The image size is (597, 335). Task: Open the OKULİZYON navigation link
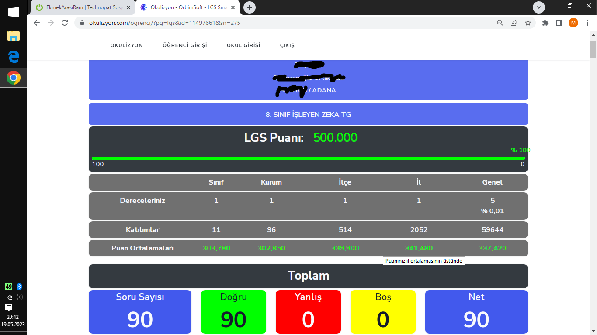[127, 45]
